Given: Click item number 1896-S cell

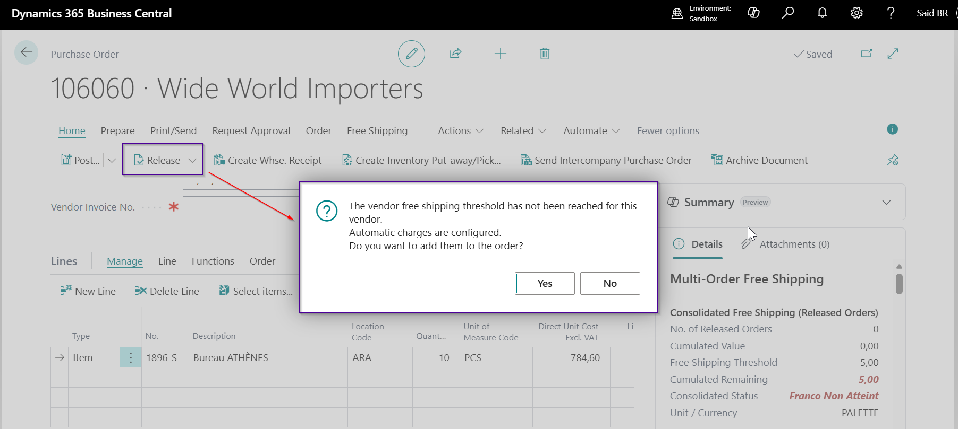Looking at the screenshot, I should pyautogui.click(x=165, y=358).
